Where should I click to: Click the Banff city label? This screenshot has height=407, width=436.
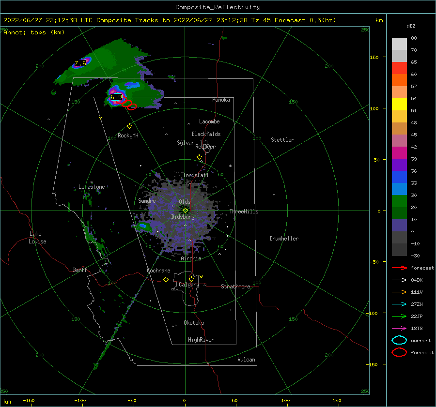pyautogui.click(x=80, y=270)
